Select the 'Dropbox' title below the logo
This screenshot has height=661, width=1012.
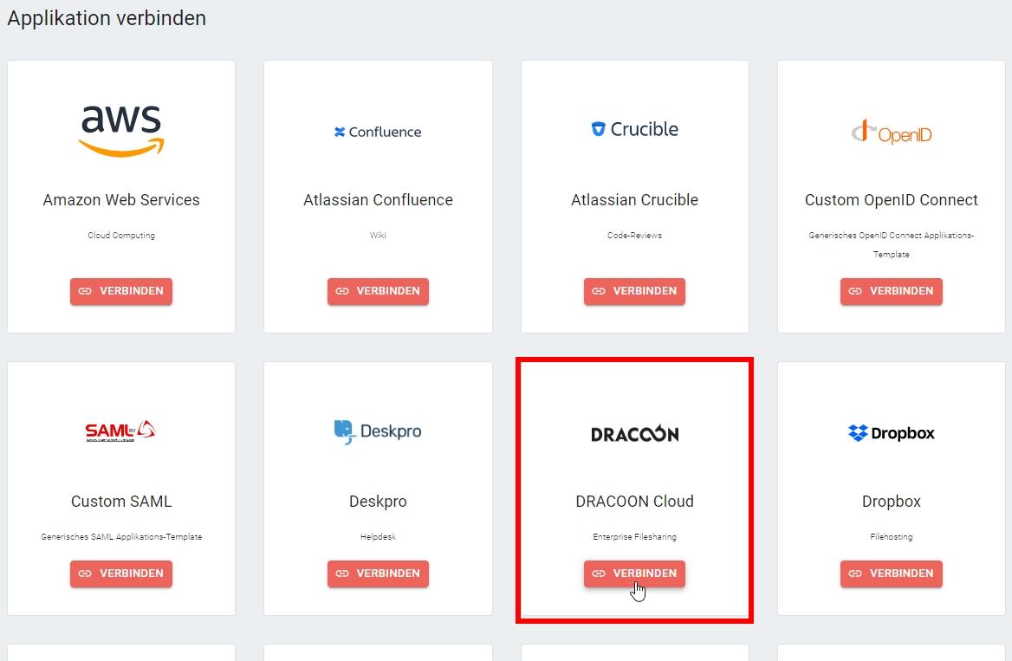click(x=892, y=502)
